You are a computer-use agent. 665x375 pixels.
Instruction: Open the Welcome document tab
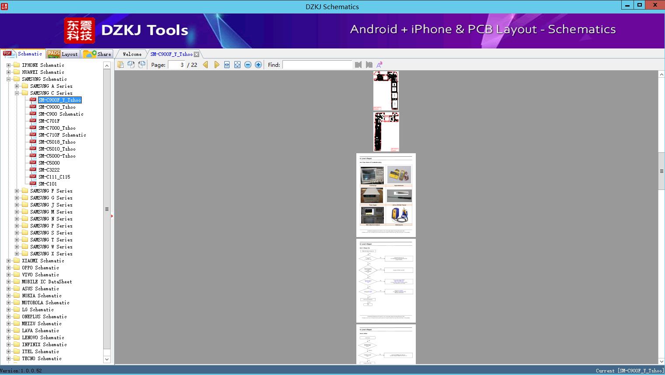click(x=132, y=54)
